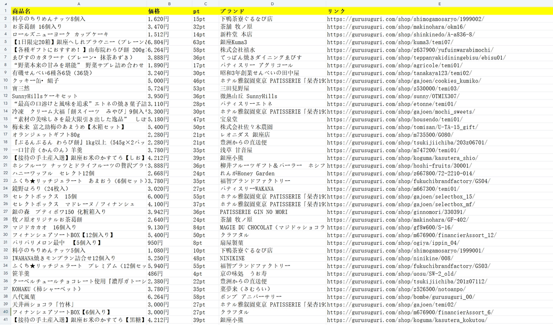The width and height of the screenshot is (553, 325).
Task: Select the cell 料亭のちりめんナッツ8個入り
Action: coord(79,19)
